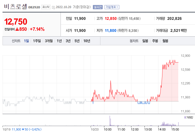Click the 15:00 time axis label
Image resolution: width=195 pixels, height=135 pixels.
click(x=175, y=129)
